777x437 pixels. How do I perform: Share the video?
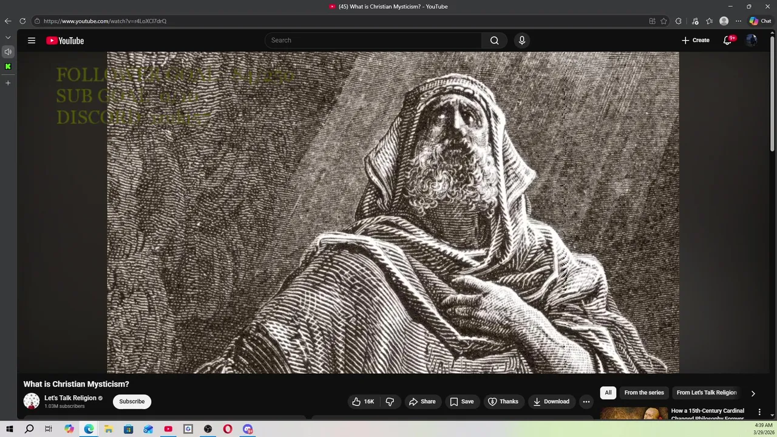(422, 401)
